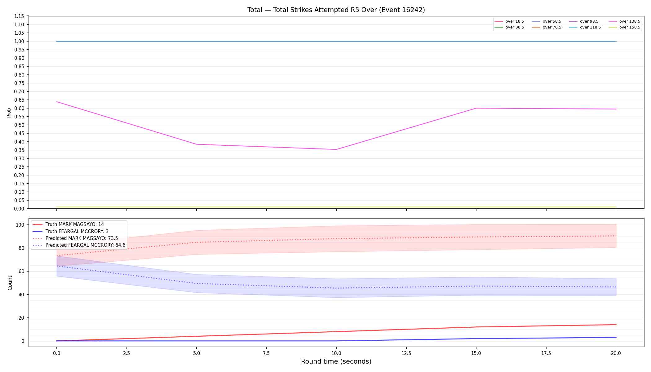Select 'over 58.5' legend entry
This screenshot has height=372, width=651.
547,21
